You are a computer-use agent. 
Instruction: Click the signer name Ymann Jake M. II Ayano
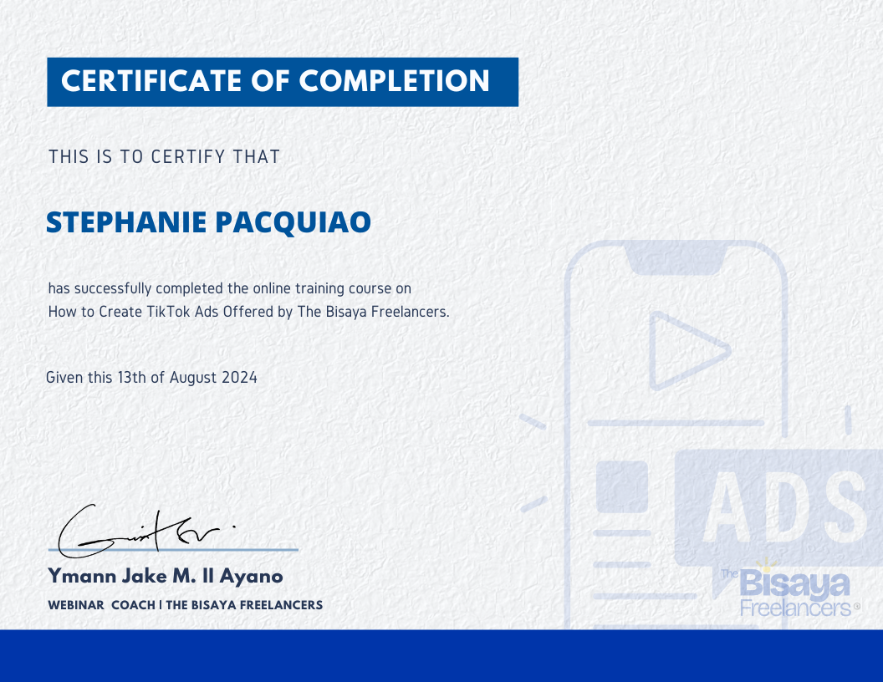click(x=165, y=577)
